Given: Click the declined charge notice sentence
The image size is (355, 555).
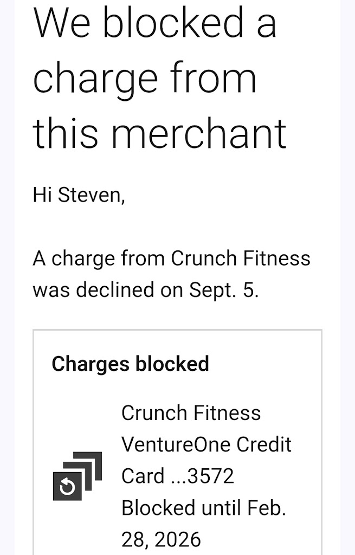Looking at the screenshot, I should click(171, 274).
